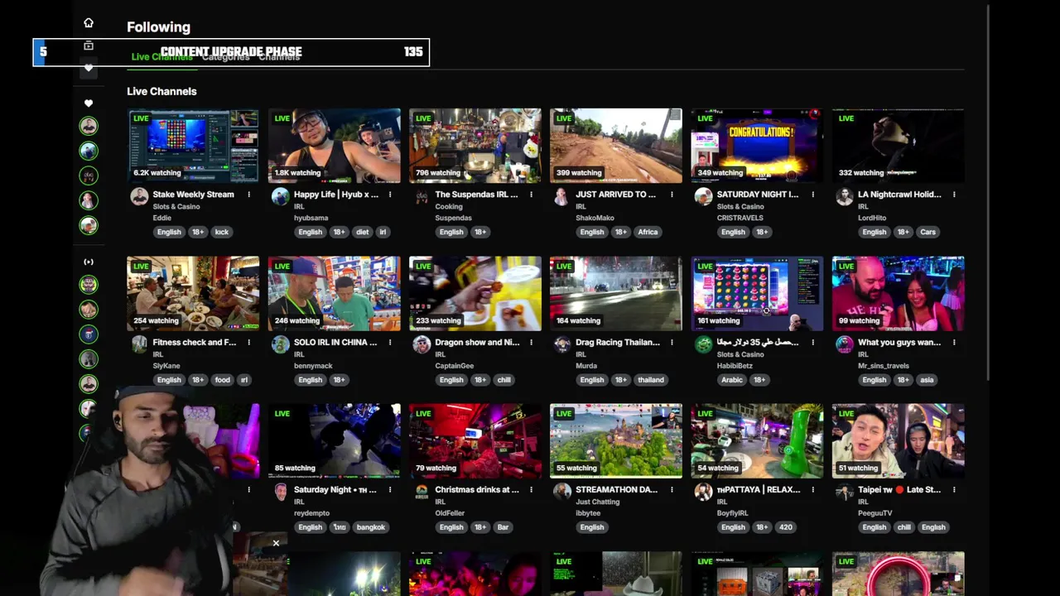Image resolution: width=1060 pixels, height=596 pixels.
Task: Click the Bar tag on OldFeller's stream
Action: coord(503,527)
